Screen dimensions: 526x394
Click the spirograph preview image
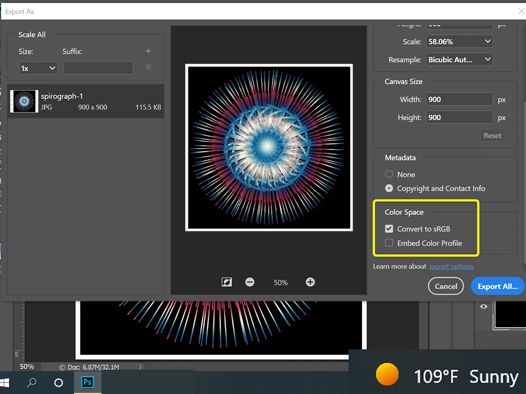pos(269,148)
